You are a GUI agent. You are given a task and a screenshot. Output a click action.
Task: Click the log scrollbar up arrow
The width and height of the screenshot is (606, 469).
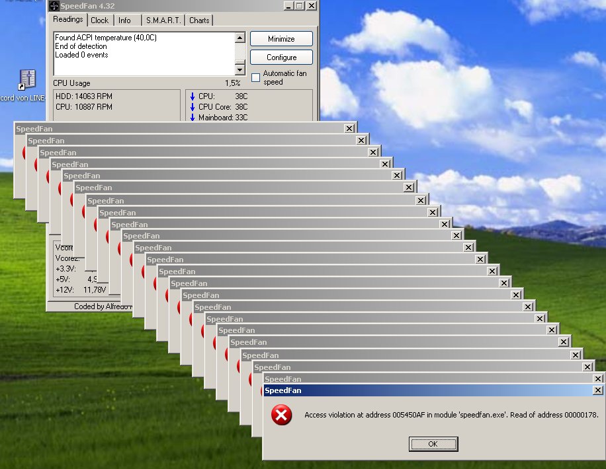pyautogui.click(x=240, y=37)
